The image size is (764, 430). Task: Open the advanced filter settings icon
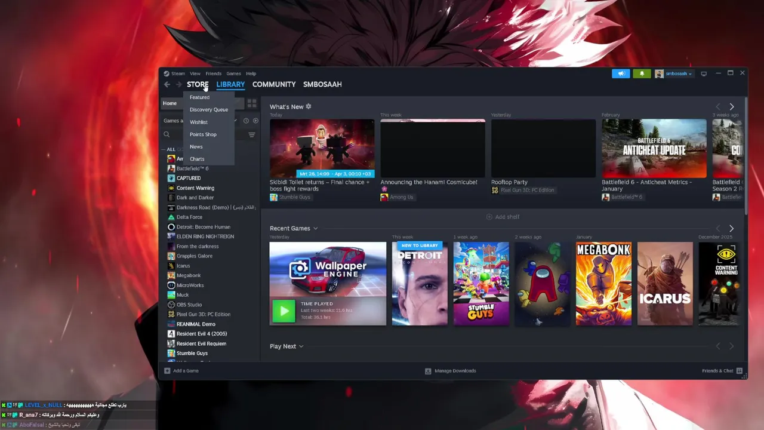click(x=252, y=135)
